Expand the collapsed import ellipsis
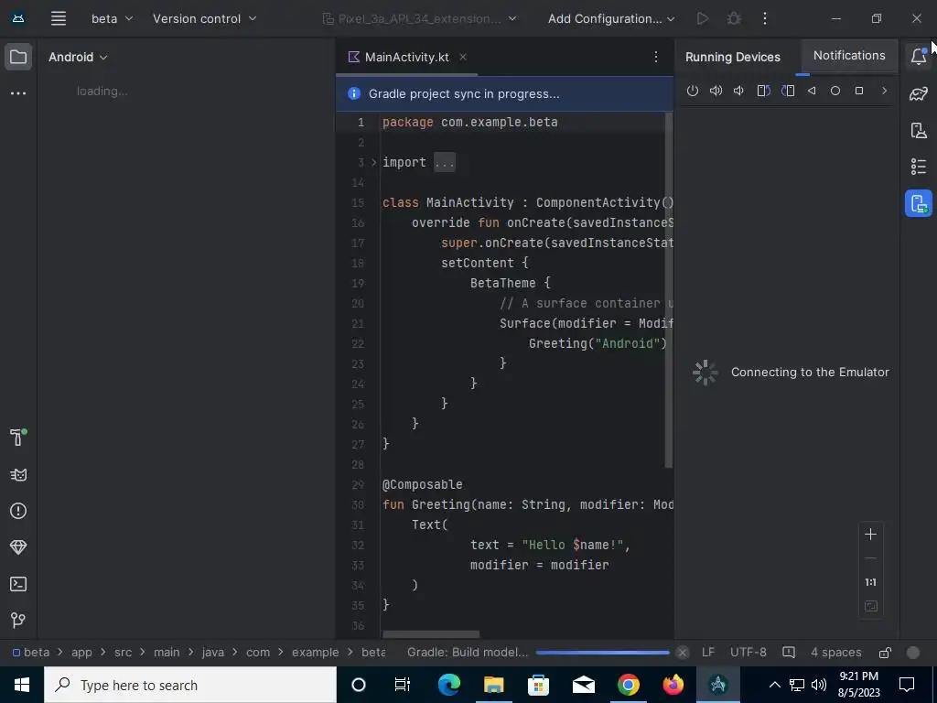 (x=445, y=163)
